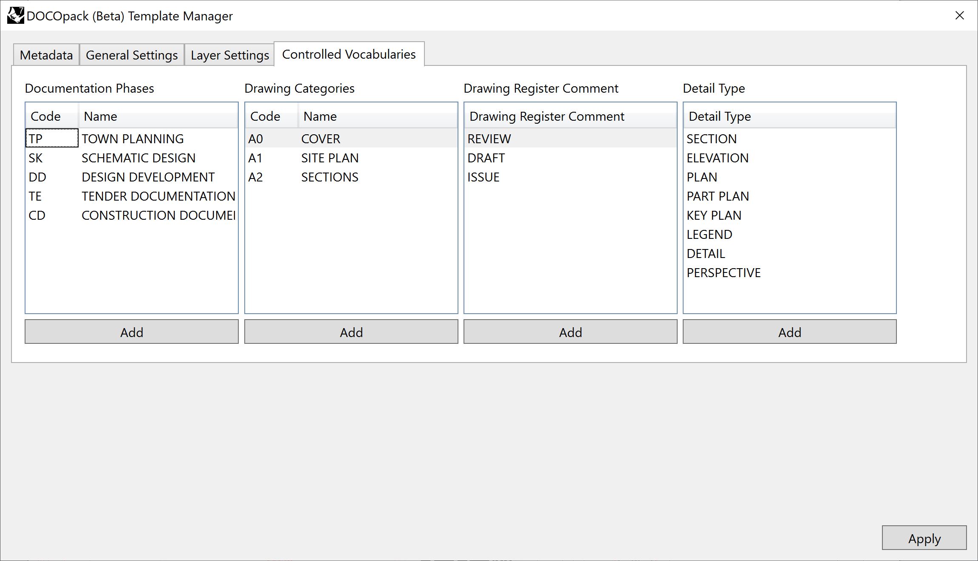Select the PERSPECTIVE detail type
The width and height of the screenshot is (978, 561).
pyautogui.click(x=790, y=272)
